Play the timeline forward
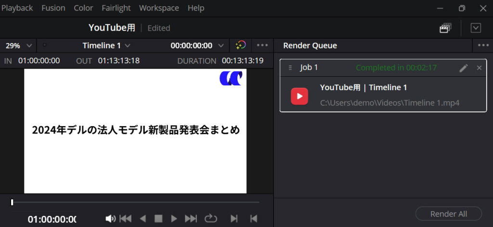Image resolution: width=493 pixels, height=227 pixels. coord(174,219)
